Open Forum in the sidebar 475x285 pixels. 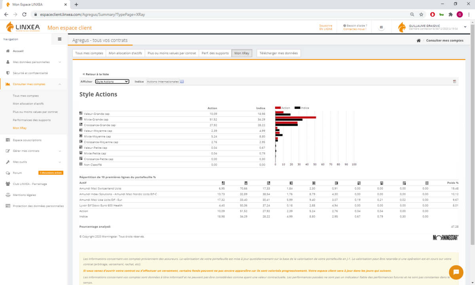tap(17, 173)
